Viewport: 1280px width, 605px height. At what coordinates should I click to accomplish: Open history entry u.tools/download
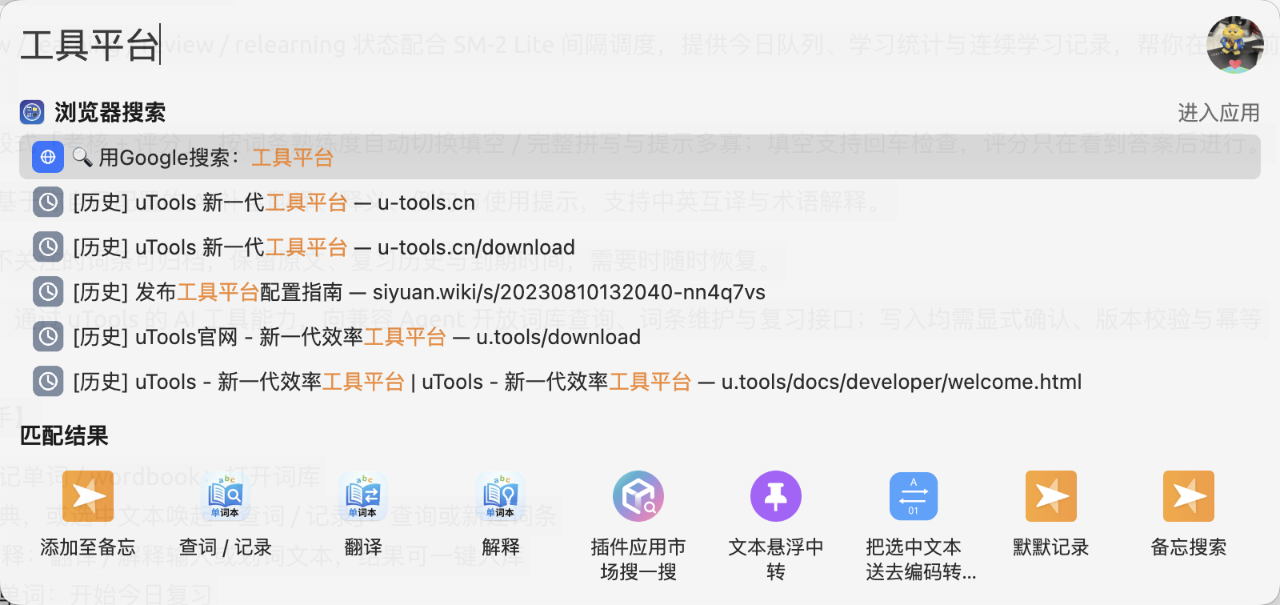pos(640,337)
